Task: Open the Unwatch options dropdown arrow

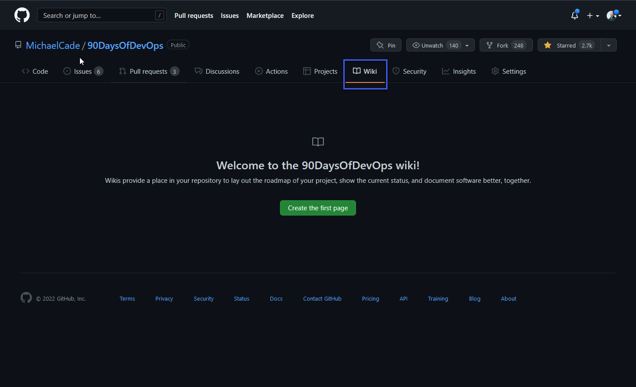Action: [x=467, y=45]
